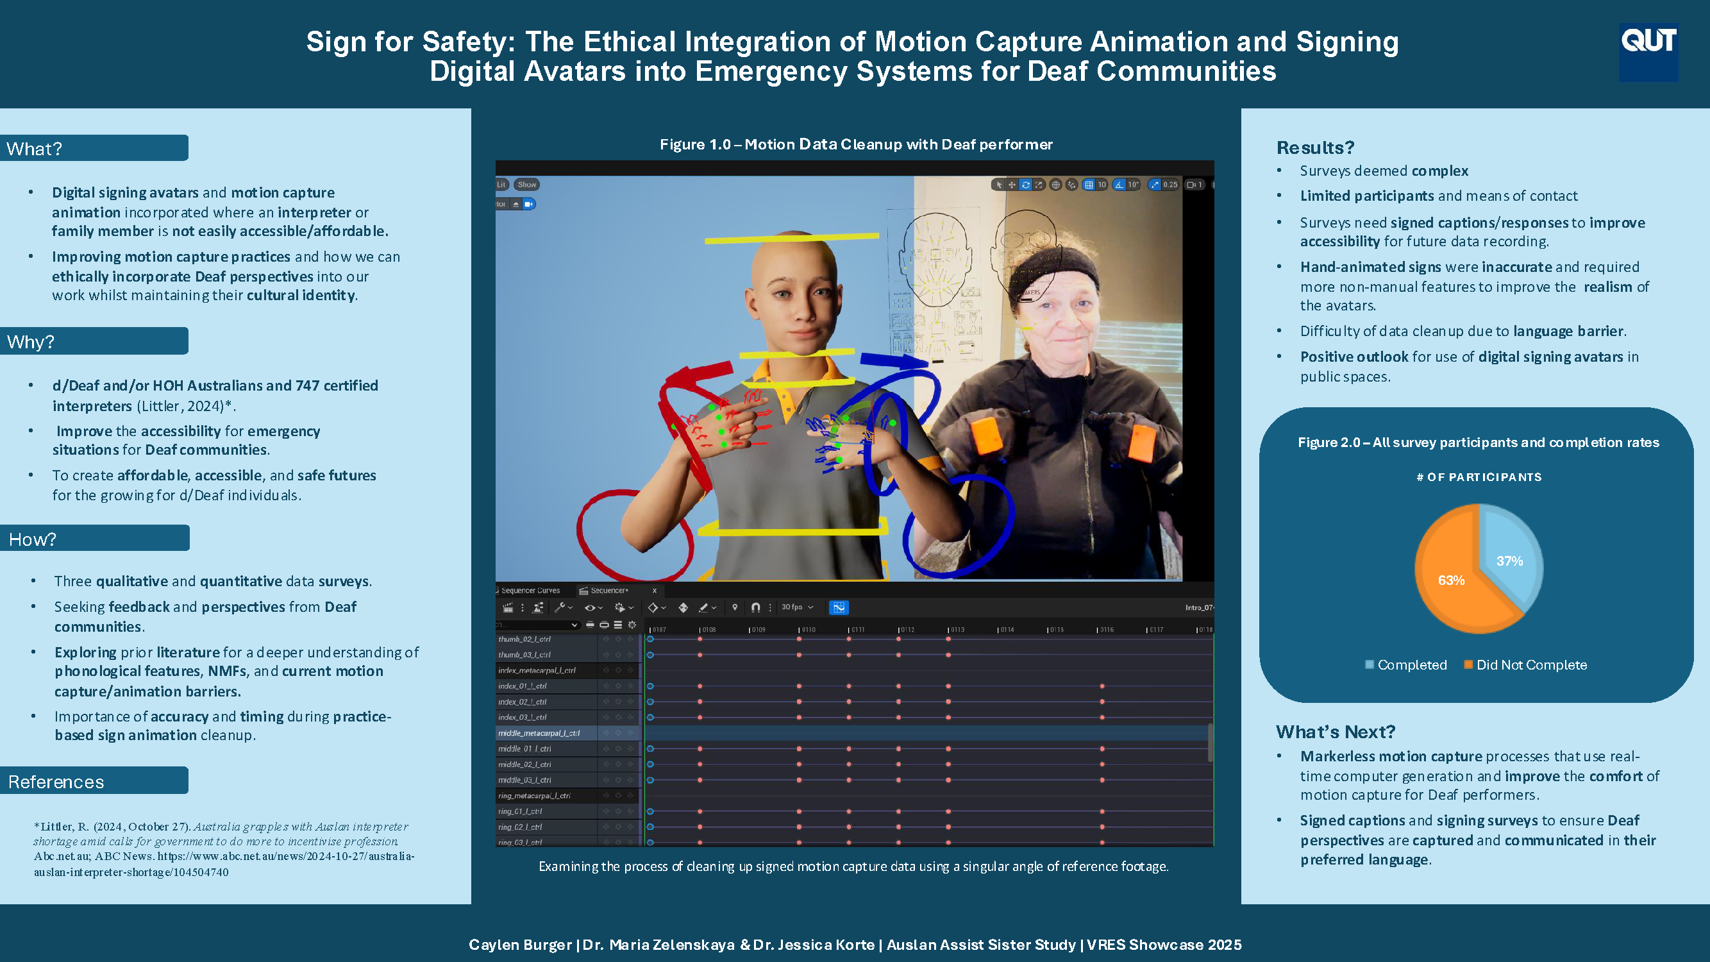Open the curve editor button in Sequencer
This screenshot has height=962, width=1710.
[839, 607]
